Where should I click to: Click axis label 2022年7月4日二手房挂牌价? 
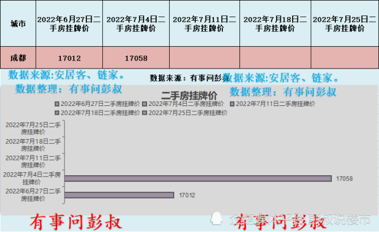pyautogui.click(x=32, y=178)
